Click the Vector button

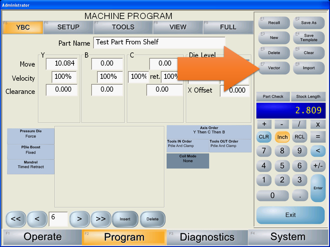coord(274,68)
